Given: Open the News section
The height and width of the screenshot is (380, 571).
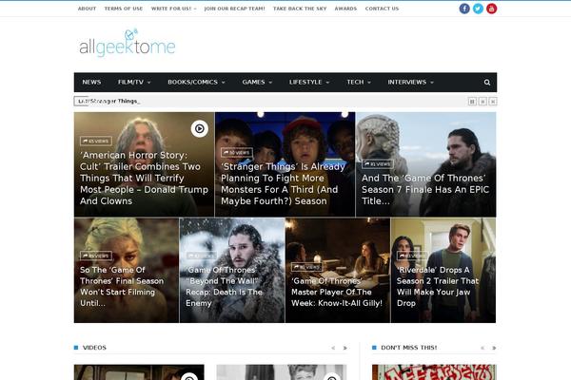Looking at the screenshot, I should pyautogui.click(x=91, y=83).
